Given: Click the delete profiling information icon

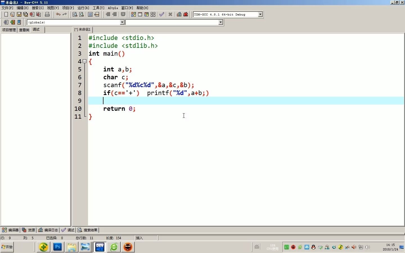Looking at the screenshot, I should click(186, 14).
